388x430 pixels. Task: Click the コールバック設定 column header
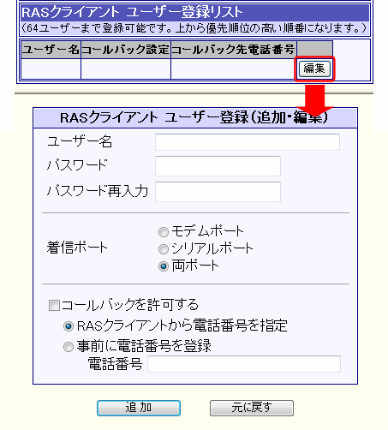(126, 50)
